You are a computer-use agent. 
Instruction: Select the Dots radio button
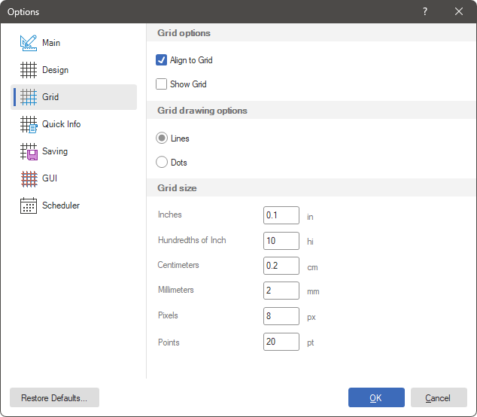(x=161, y=163)
